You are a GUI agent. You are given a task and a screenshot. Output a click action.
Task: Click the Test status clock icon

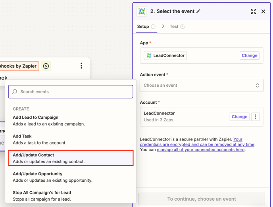(183, 27)
